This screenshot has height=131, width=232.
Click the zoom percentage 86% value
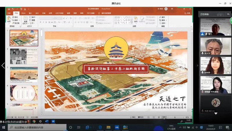[187, 117]
